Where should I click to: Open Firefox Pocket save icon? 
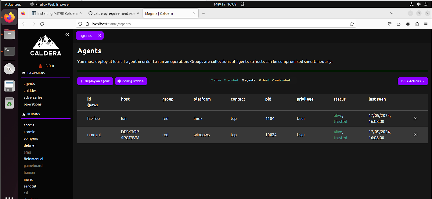(390, 24)
